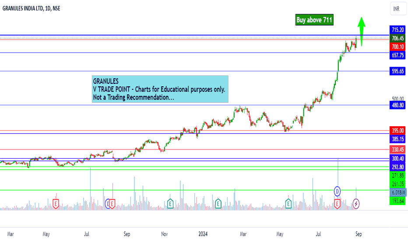Click the red earnings E marker near May 2023
Screen dimensions: 408x241
click(x=56, y=204)
